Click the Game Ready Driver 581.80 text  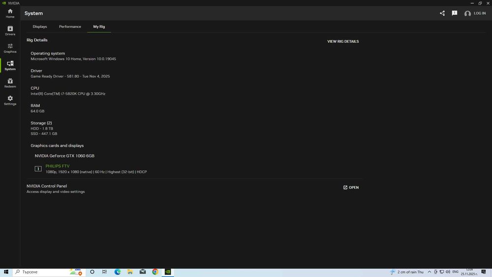(x=70, y=76)
